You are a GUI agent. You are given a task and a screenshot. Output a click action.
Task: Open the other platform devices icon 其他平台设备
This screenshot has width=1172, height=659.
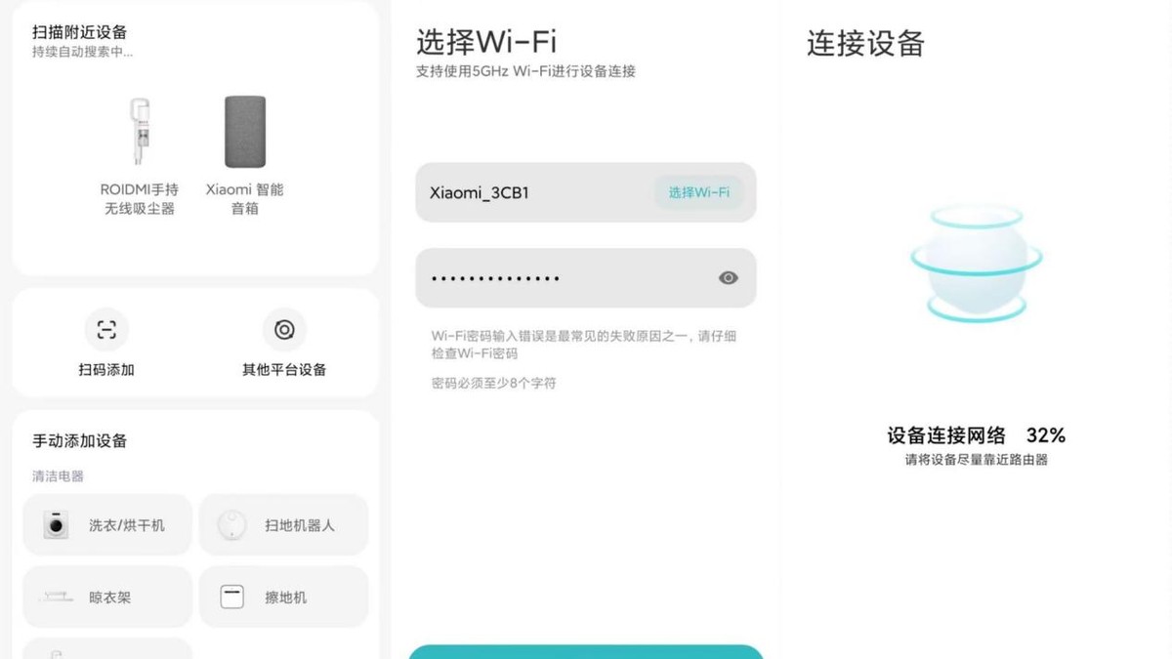pos(284,330)
